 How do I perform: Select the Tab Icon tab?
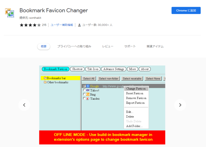pyautogui.click(x=93, y=69)
